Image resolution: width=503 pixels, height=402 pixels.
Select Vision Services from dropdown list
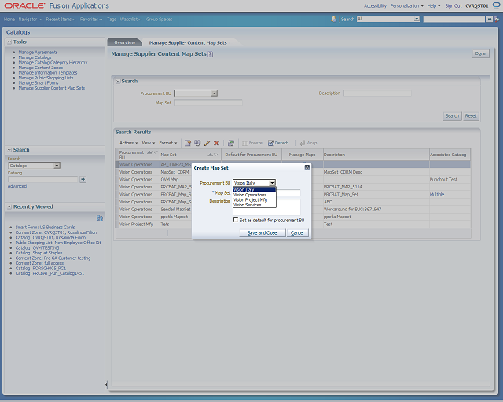coord(255,205)
